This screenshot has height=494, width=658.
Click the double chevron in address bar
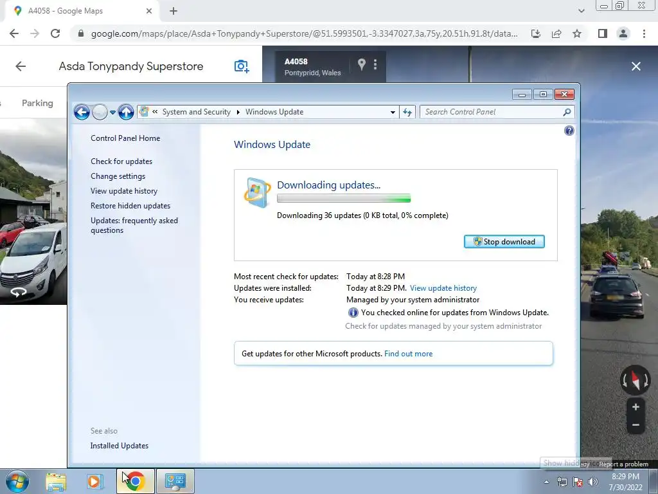(155, 112)
